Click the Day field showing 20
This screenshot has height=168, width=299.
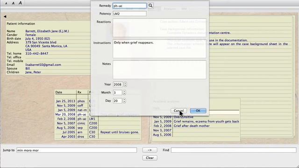point(117,101)
